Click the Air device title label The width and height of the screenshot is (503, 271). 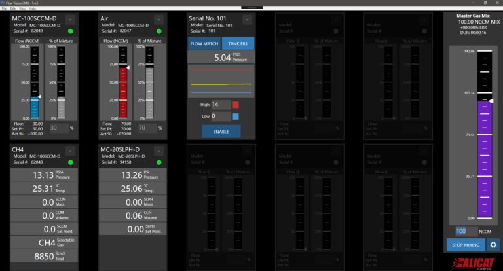(x=104, y=18)
